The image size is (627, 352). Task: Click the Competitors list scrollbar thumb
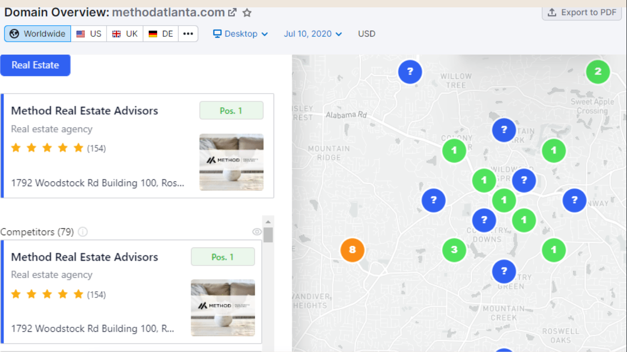pos(268,235)
